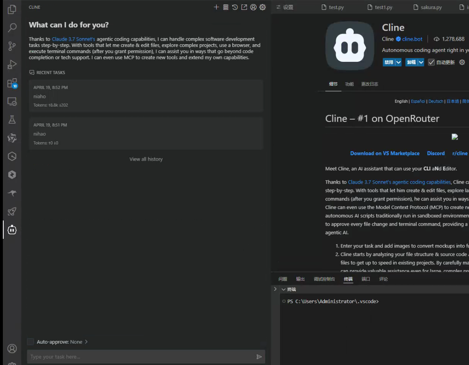Open the 卸载 uninstall dropdown arrow
The image size is (469, 365).
421,62
